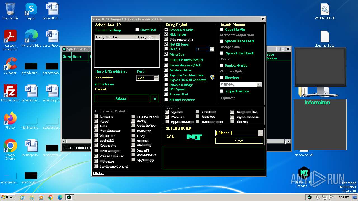Screen dimensions: 358x201
Task: Open the percentpro Word document icon
Action: (52, 39)
